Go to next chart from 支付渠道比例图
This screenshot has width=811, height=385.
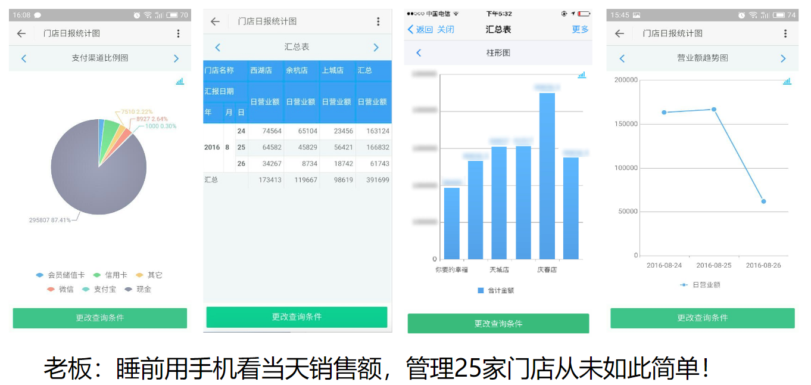pos(176,58)
